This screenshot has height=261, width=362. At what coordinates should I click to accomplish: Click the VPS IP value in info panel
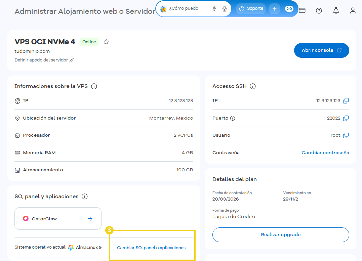181,101
